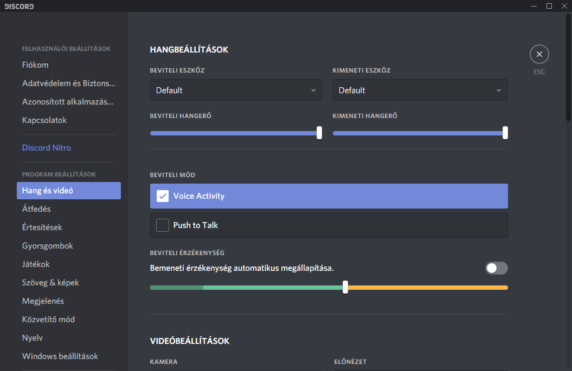Click the orange part of sensitivity bar
This screenshot has height=371, width=572.
pyautogui.click(x=428, y=288)
